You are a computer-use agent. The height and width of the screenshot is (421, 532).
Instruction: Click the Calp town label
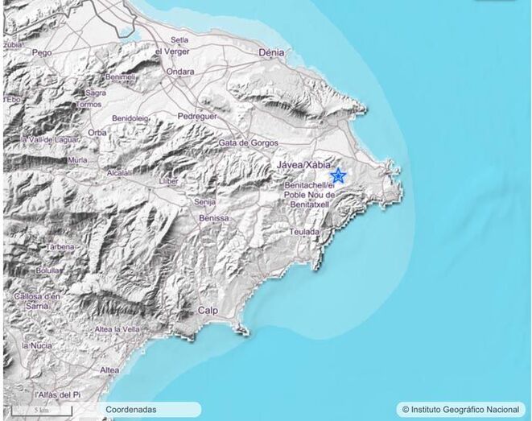[x=208, y=311]
